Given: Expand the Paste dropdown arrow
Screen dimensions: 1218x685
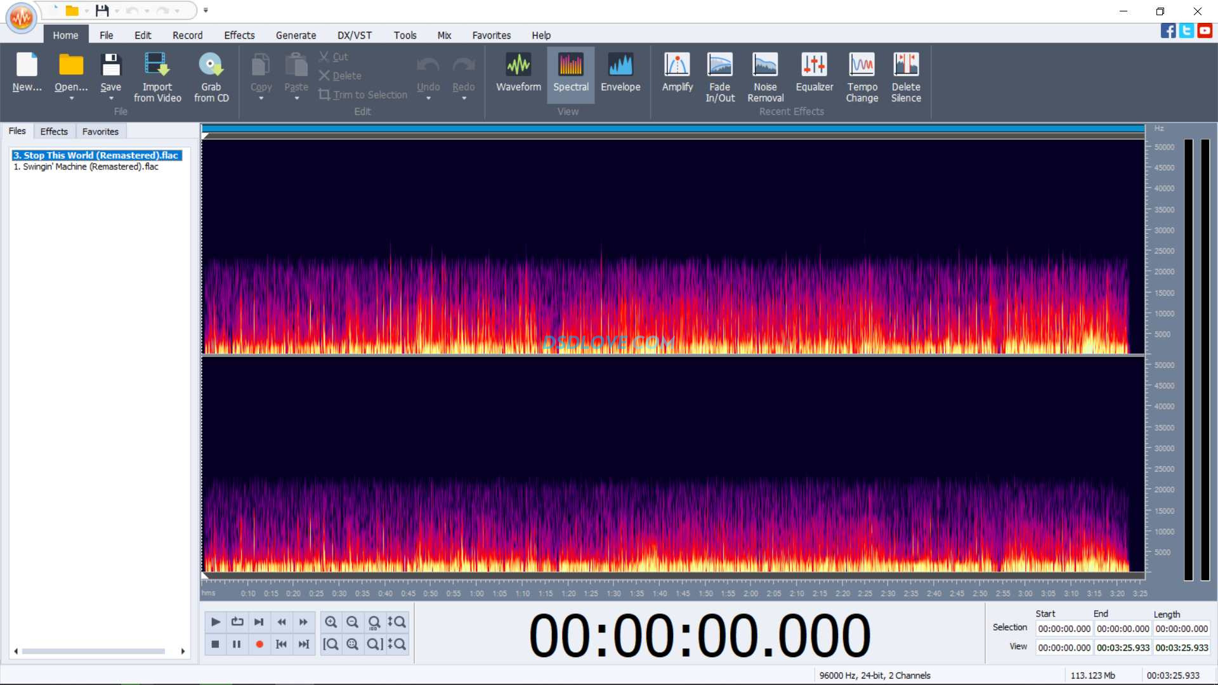Looking at the screenshot, I should point(296,98).
